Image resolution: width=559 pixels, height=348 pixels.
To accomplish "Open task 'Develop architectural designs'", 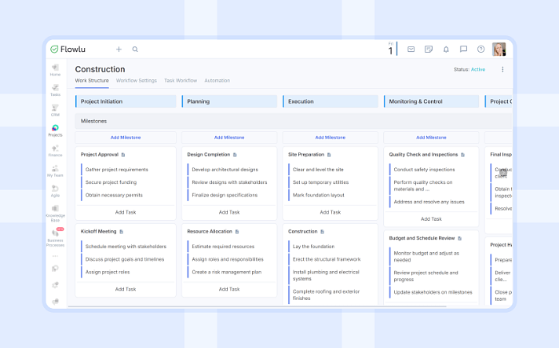I will pos(225,170).
